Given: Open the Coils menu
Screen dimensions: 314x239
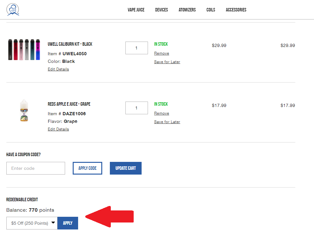Looking at the screenshot, I should [211, 10].
